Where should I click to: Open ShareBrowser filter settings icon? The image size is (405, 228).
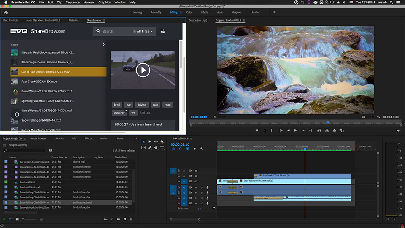pos(163,31)
